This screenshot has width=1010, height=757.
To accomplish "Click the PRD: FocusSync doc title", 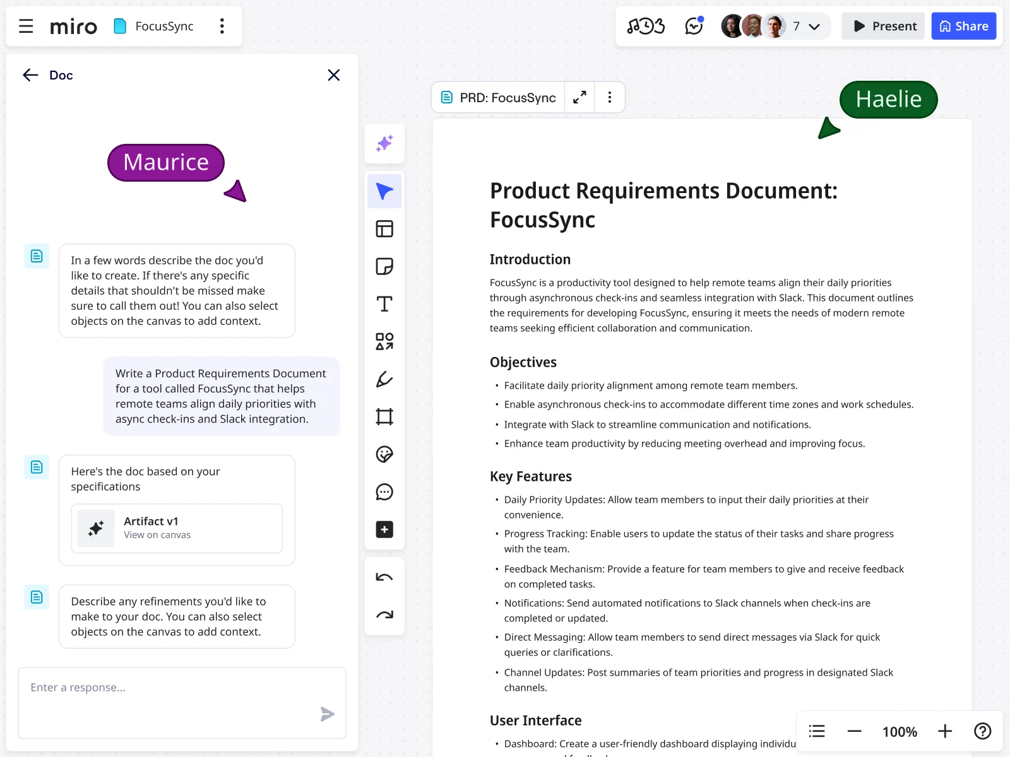I will click(508, 98).
